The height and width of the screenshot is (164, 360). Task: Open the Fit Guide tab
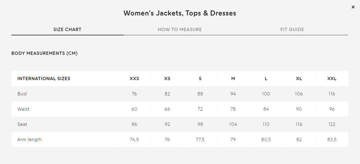292,29
